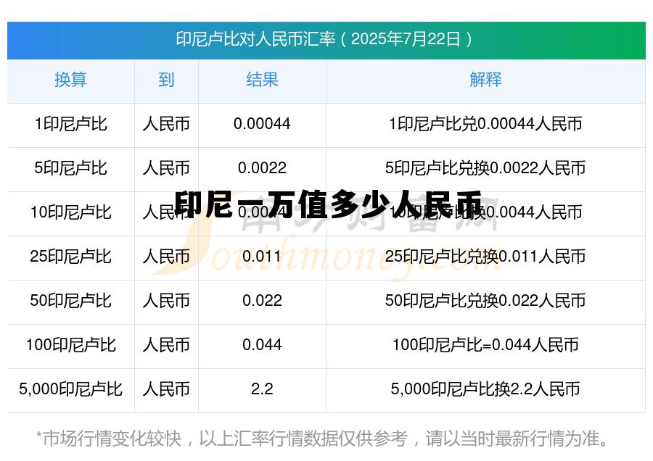The width and height of the screenshot is (653, 461).
Task: Click the 25印尼卢比 row label
Action: coord(70,257)
